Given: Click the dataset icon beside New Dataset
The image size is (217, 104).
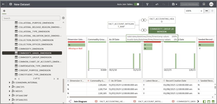Looking at the screenshot, I should click(x=10, y=4).
